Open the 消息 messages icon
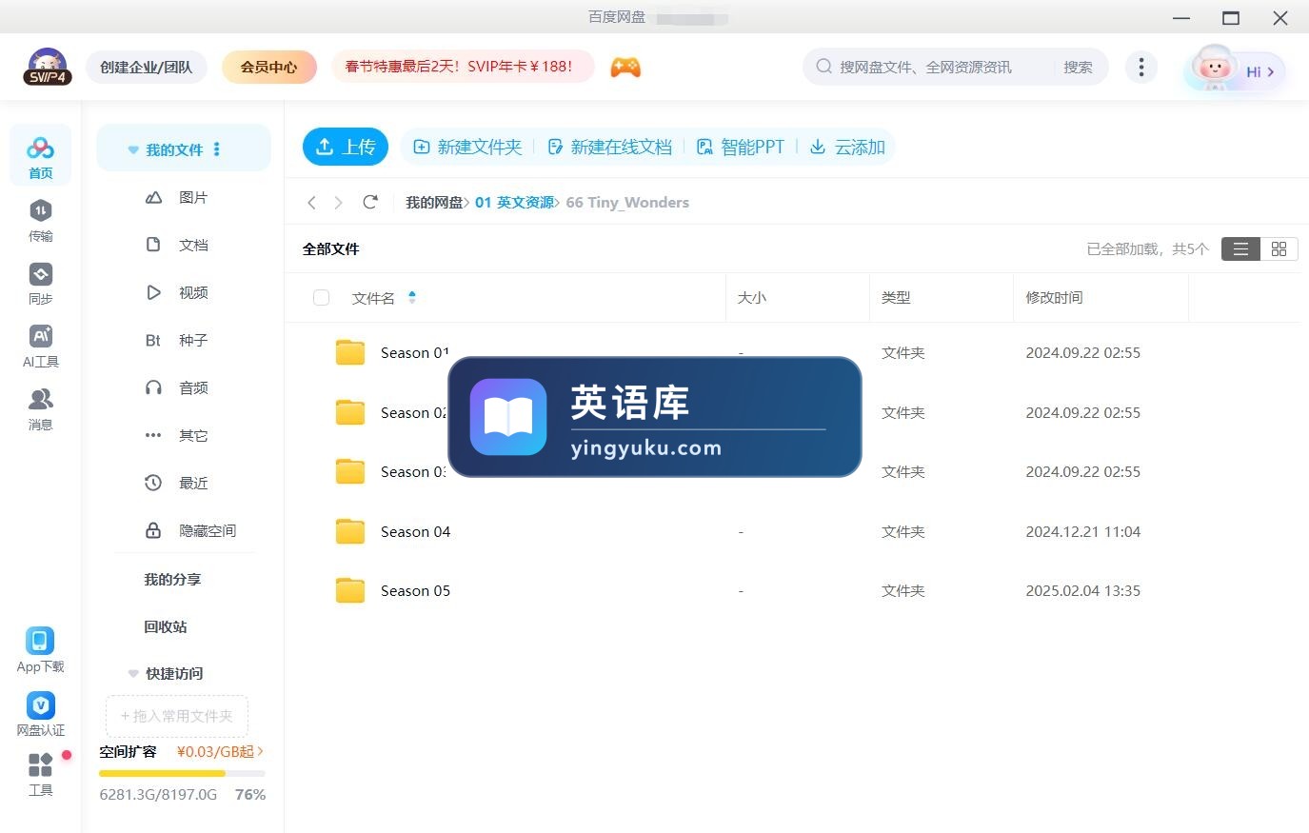Screen dimensions: 1309x833 40,399
